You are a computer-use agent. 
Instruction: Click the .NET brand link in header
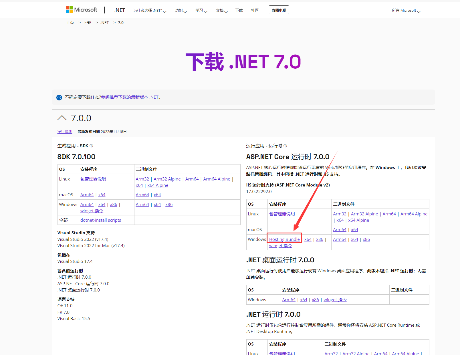pos(120,10)
